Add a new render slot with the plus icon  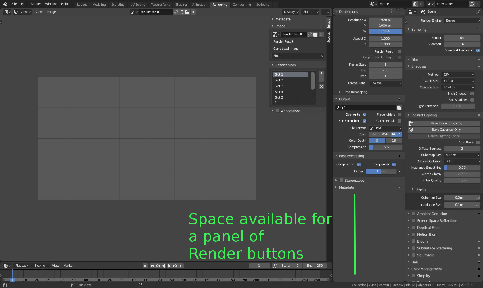click(321, 73)
